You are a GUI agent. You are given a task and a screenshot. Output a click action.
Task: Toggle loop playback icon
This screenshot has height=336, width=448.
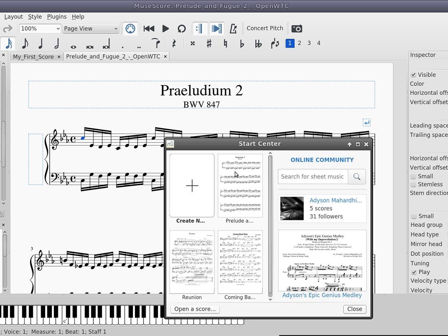181,28
